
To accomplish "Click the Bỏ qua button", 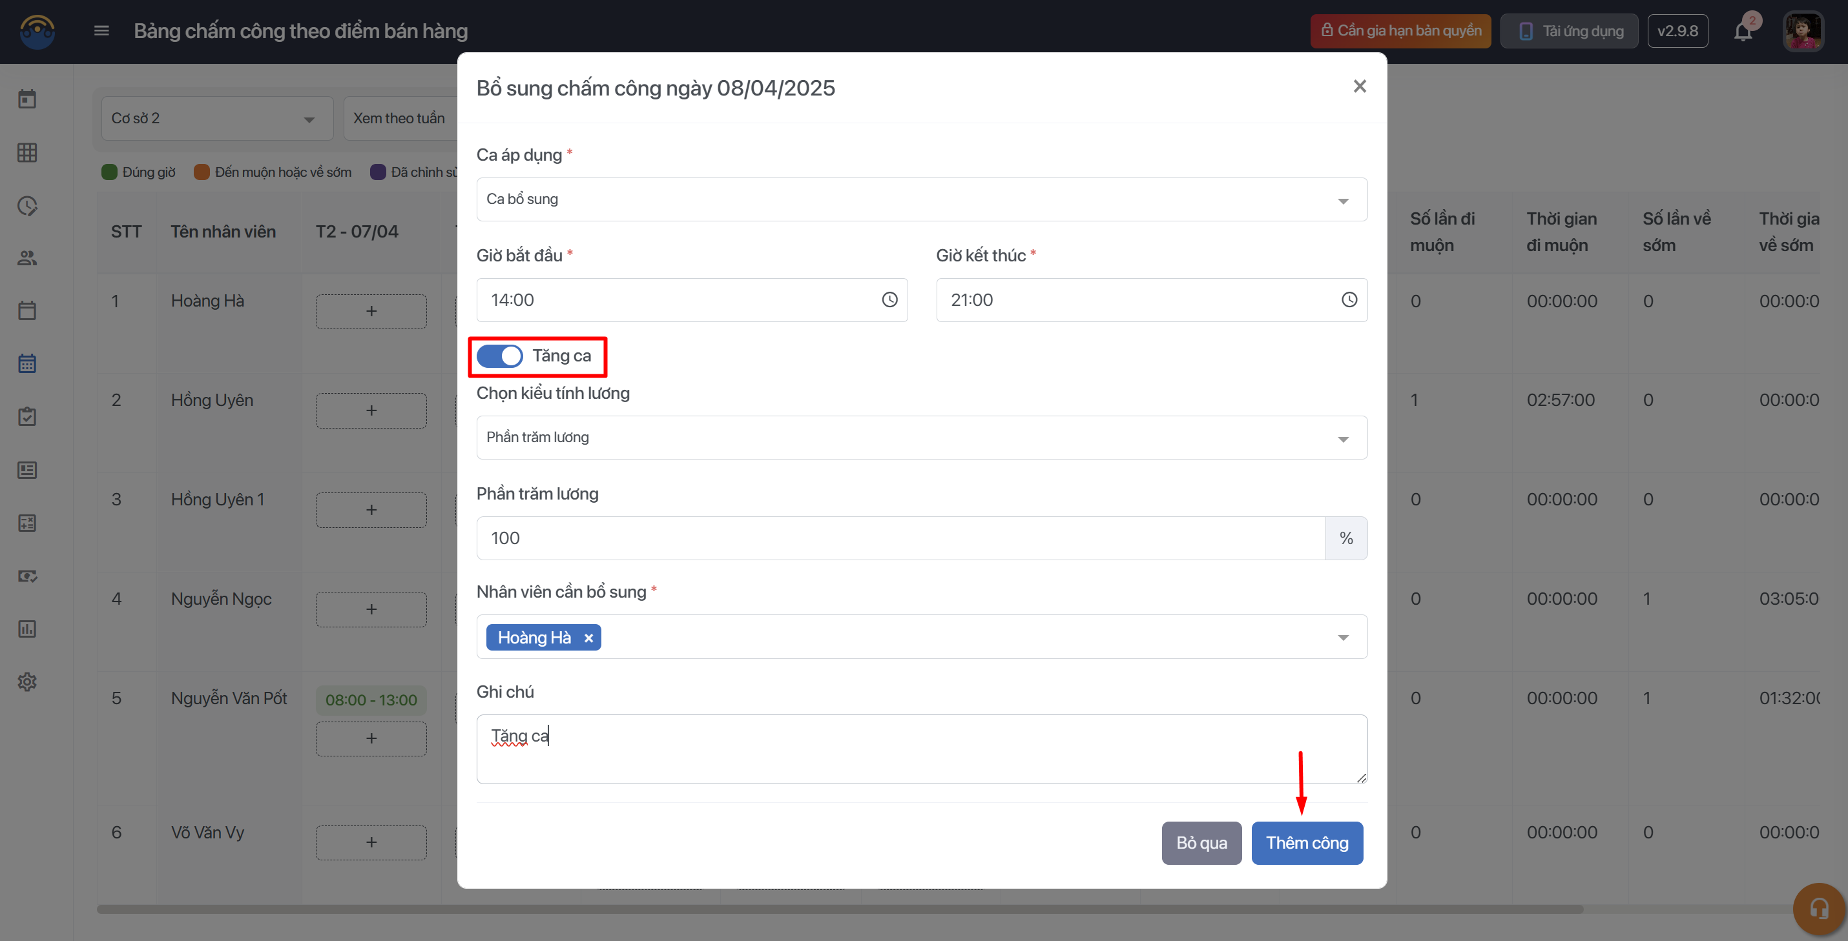I will (x=1201, y=843).
